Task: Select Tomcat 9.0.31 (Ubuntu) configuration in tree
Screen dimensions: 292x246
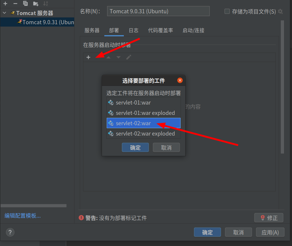Action: tap(37, 22)
